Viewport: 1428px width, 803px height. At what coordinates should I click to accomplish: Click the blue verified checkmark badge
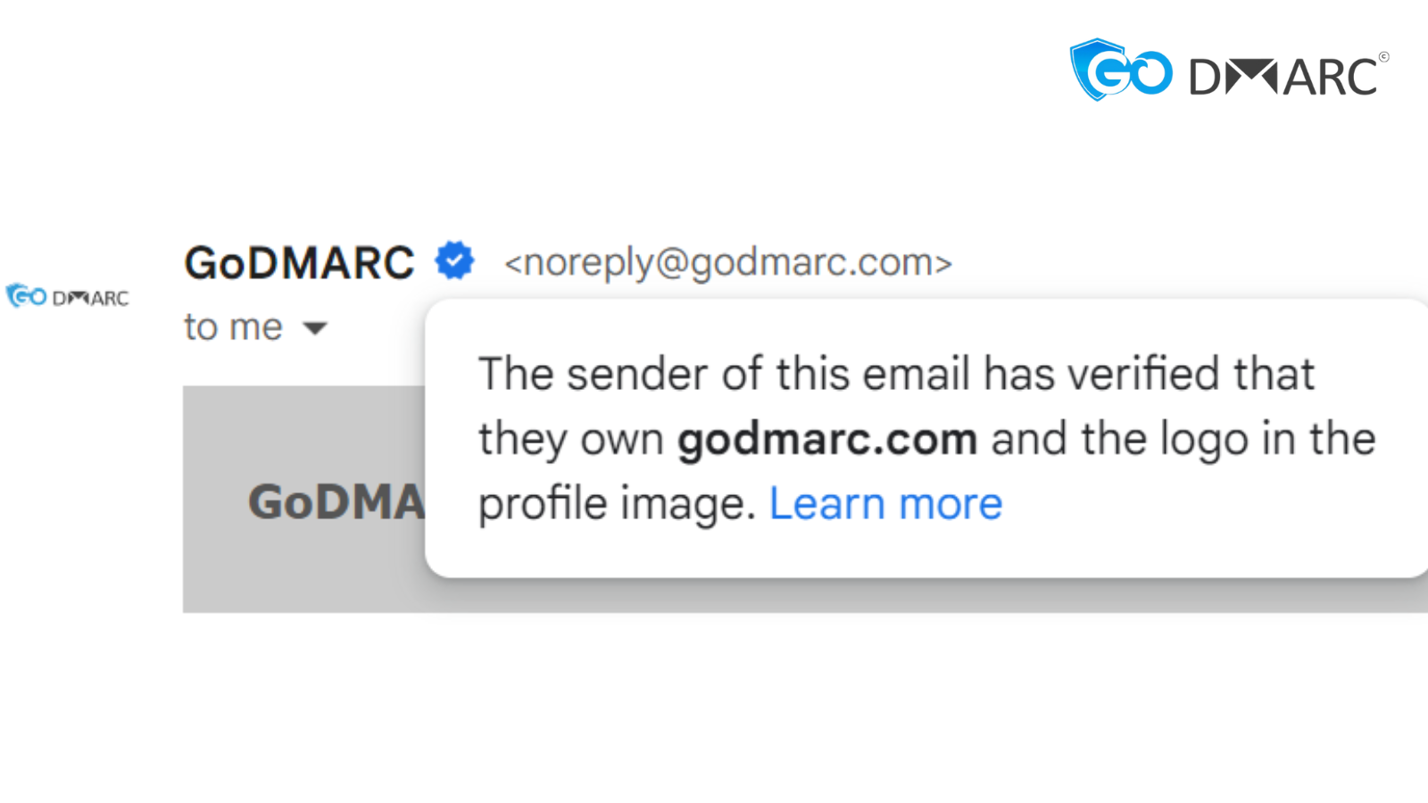point(454,261)
